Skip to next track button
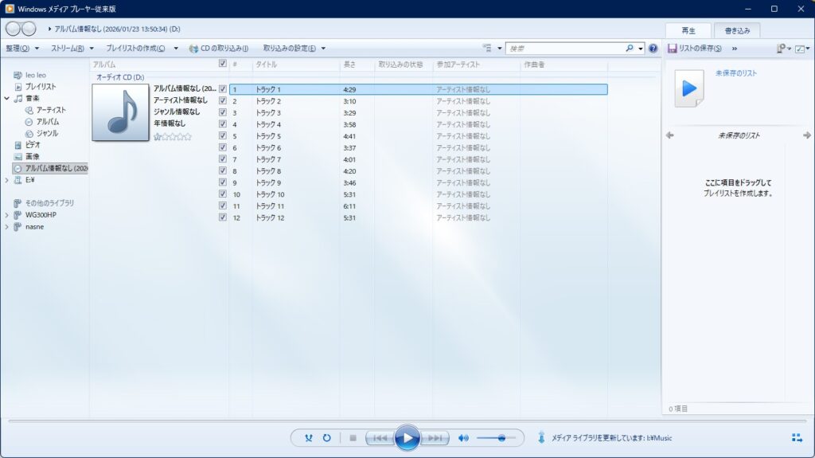The image size is (815, 458). (435, 438)
